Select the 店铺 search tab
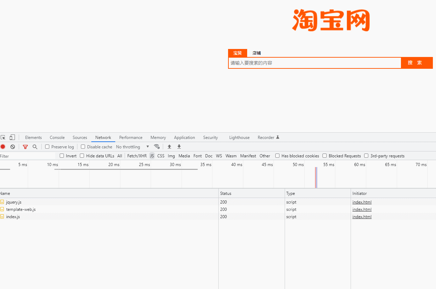Viewport: 436px width, 289px height. click(x=257, y=53)
